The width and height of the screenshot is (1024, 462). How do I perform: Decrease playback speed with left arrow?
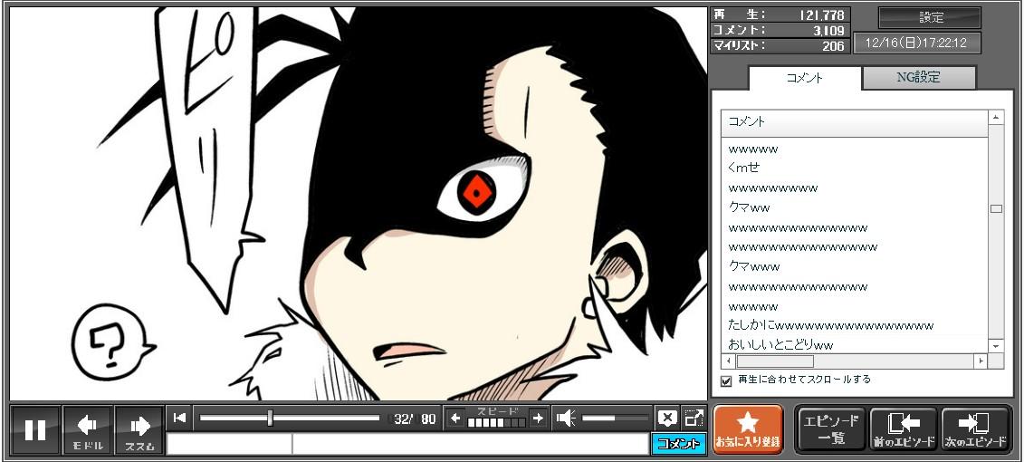click(x=455, y=418)
